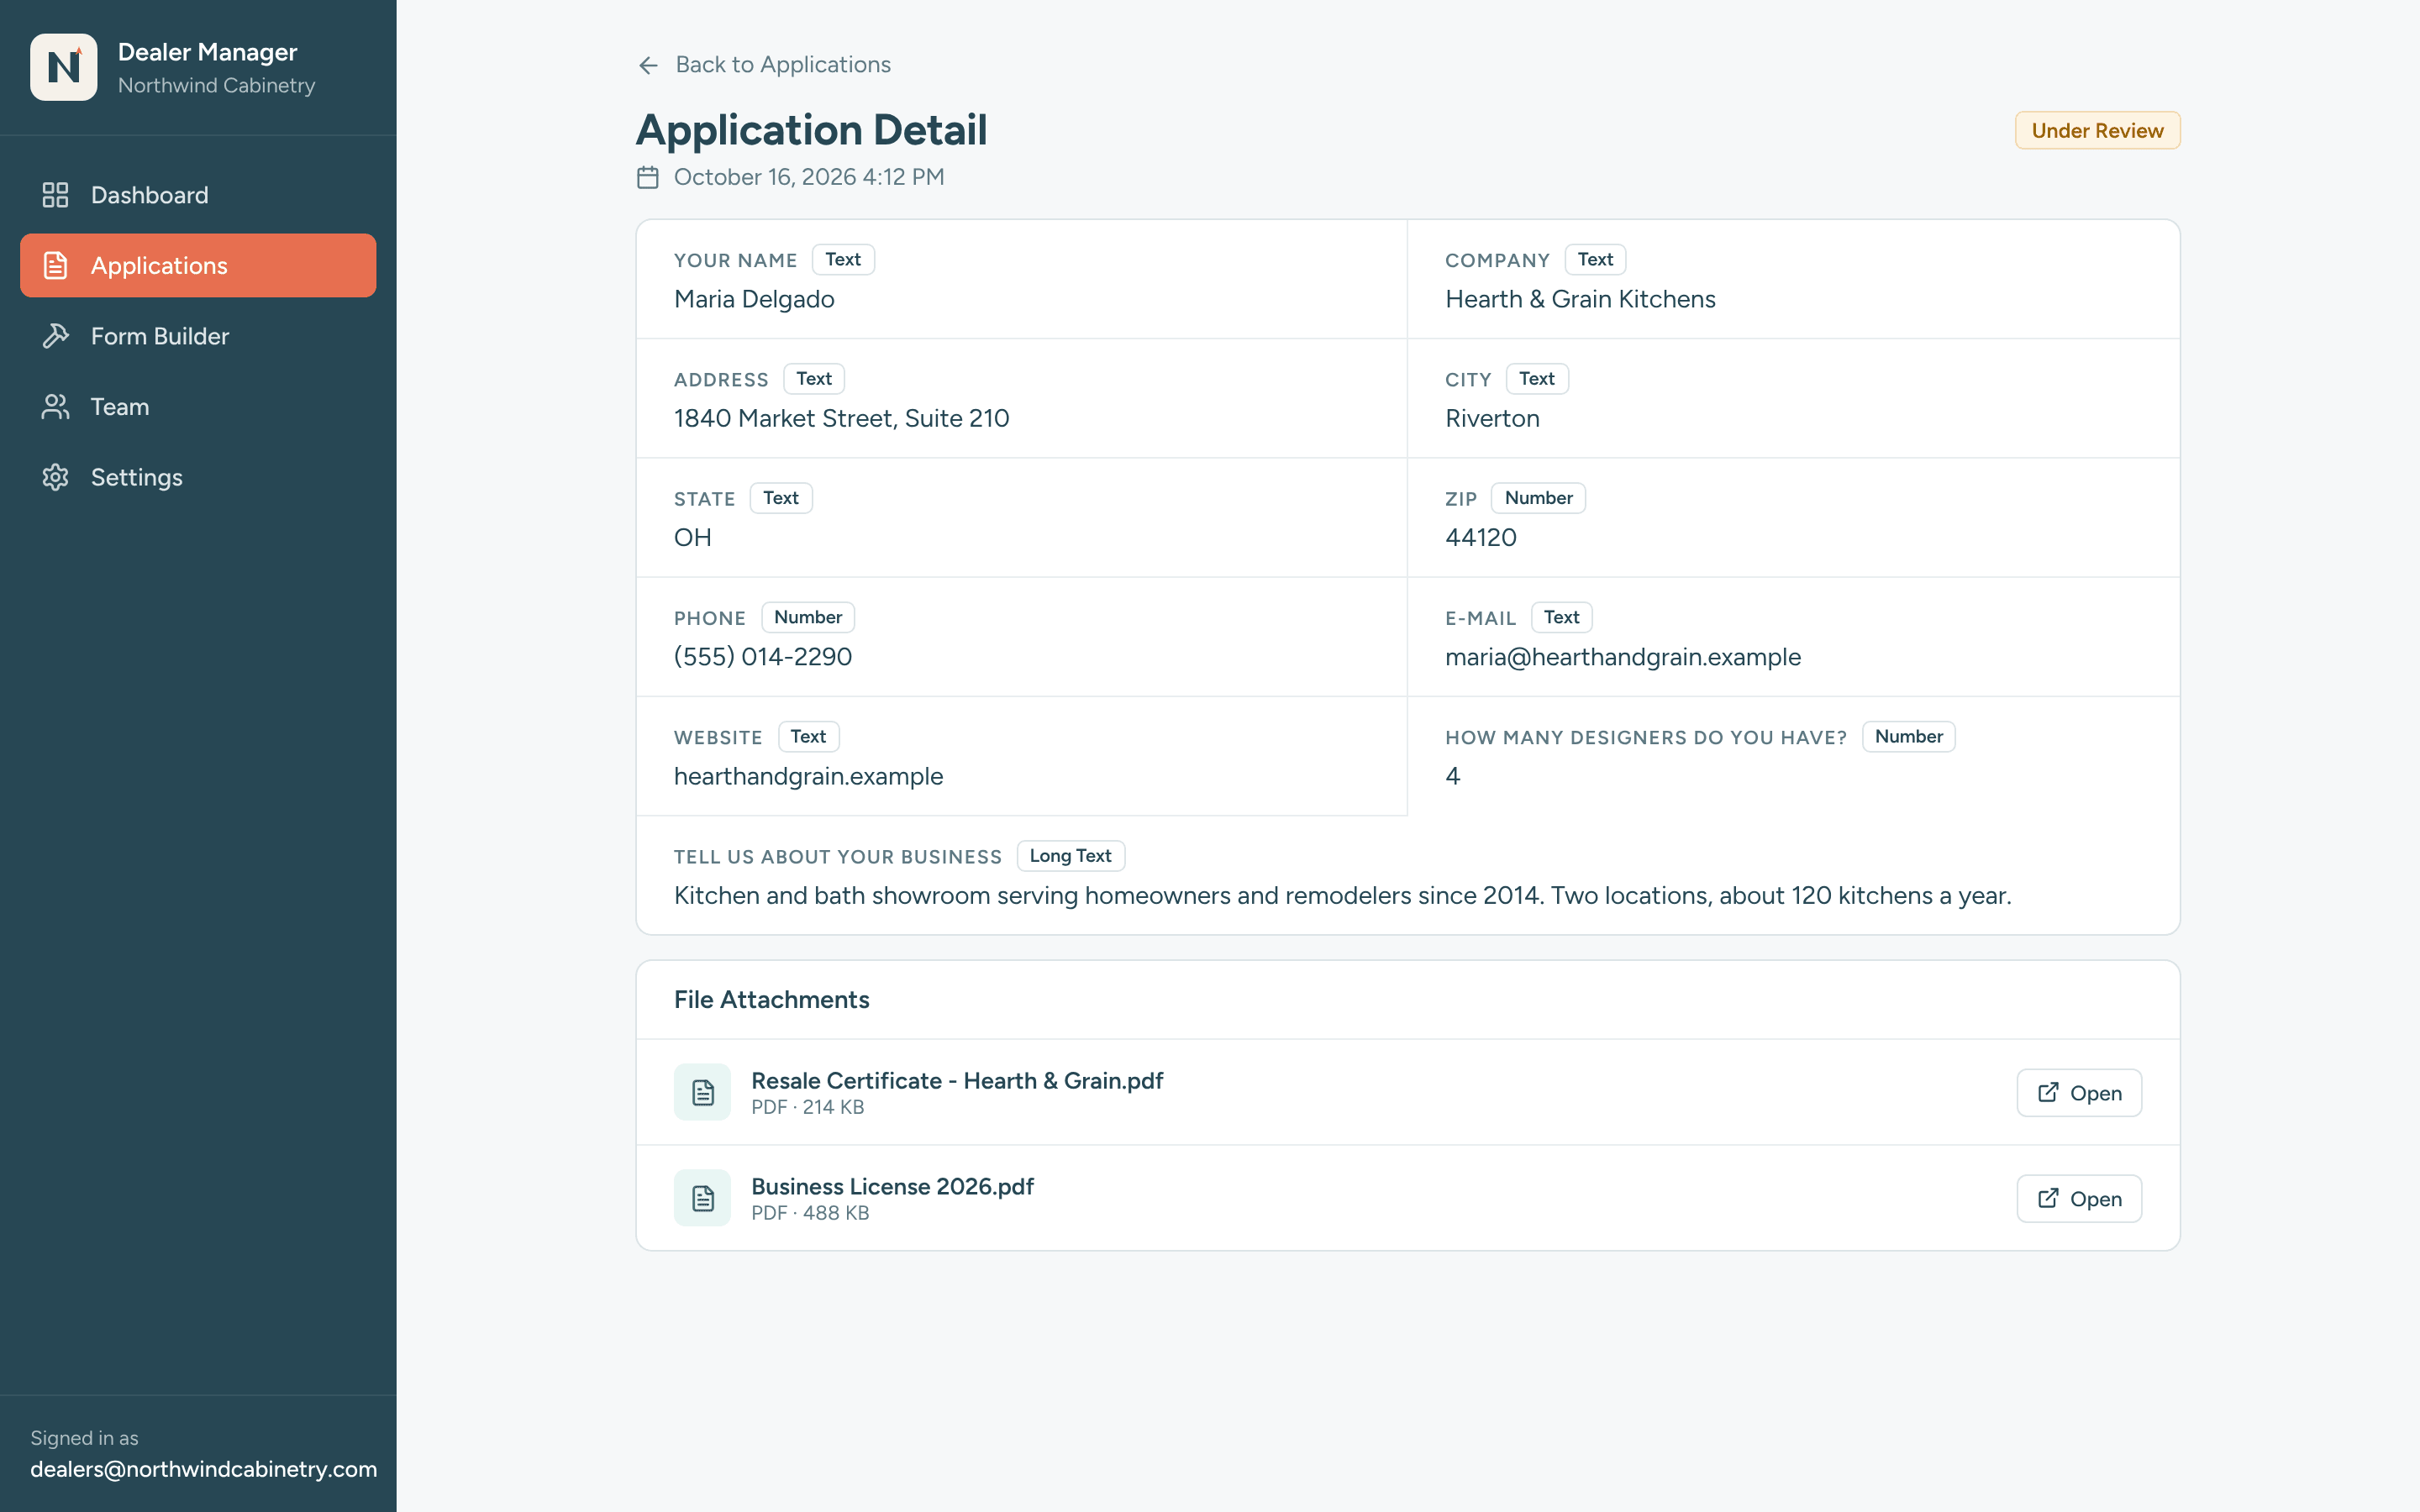Image resolution: width=2420 pixels, height=1512 pixels.
Task: Click the Northwind N logo icon
Action: pos(64,67)
